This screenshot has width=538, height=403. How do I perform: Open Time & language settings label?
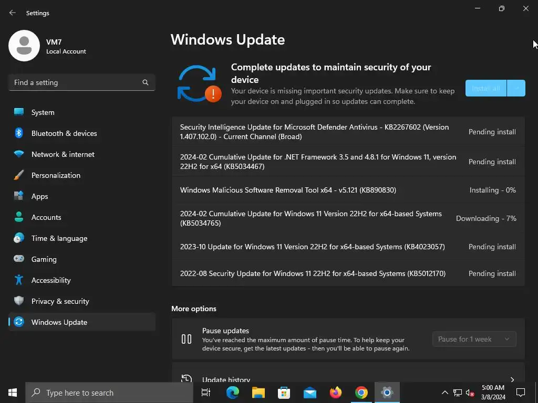59,239
